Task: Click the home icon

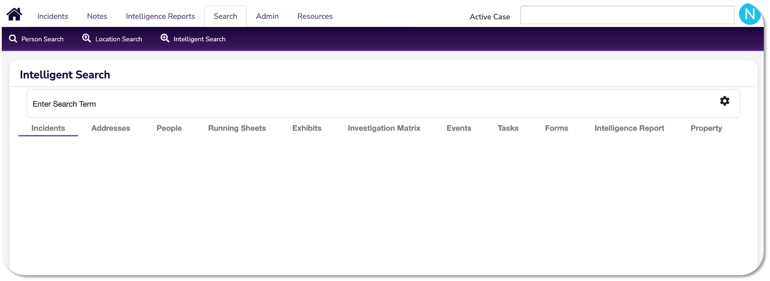Action: [x=14, y=14]
